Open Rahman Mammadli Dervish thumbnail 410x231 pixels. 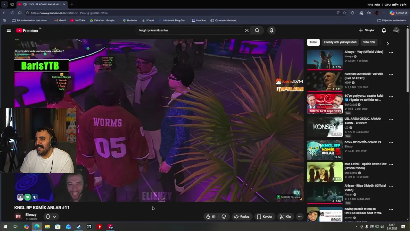325,81
